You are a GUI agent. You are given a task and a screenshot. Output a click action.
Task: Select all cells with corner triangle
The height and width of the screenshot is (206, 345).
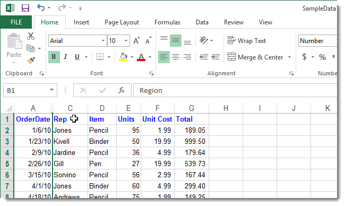[7, 108]
